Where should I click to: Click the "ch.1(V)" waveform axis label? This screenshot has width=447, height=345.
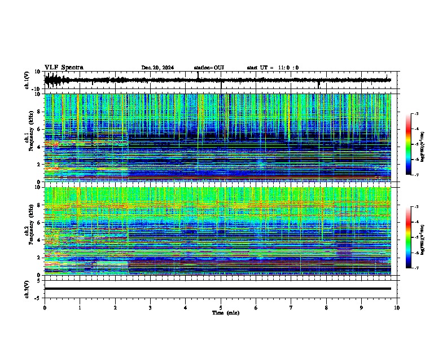tap(27, 80)
